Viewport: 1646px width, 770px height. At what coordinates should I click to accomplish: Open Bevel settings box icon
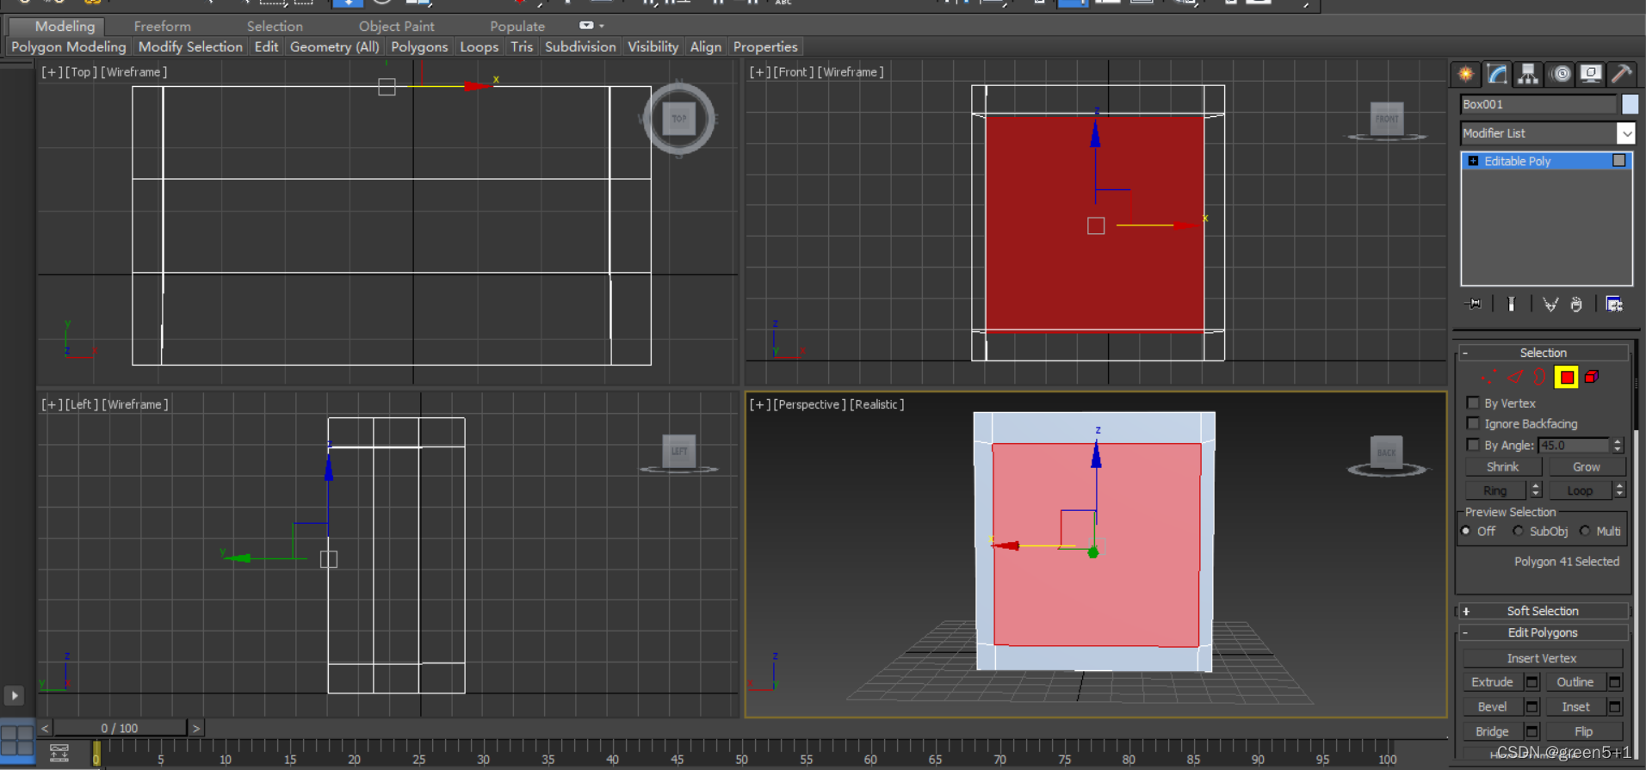coord(1532,706)
